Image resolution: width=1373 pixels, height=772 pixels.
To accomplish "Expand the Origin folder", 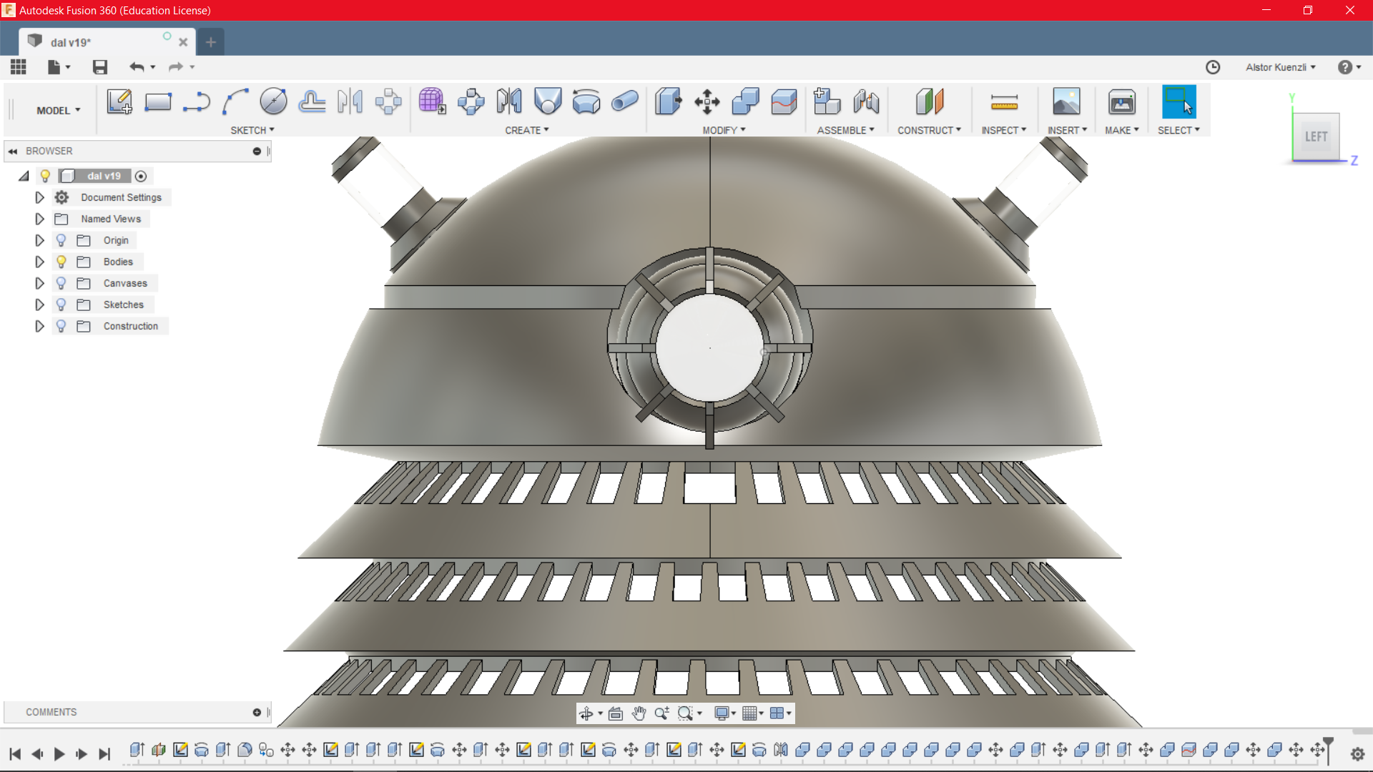I will tap(39, 240).
